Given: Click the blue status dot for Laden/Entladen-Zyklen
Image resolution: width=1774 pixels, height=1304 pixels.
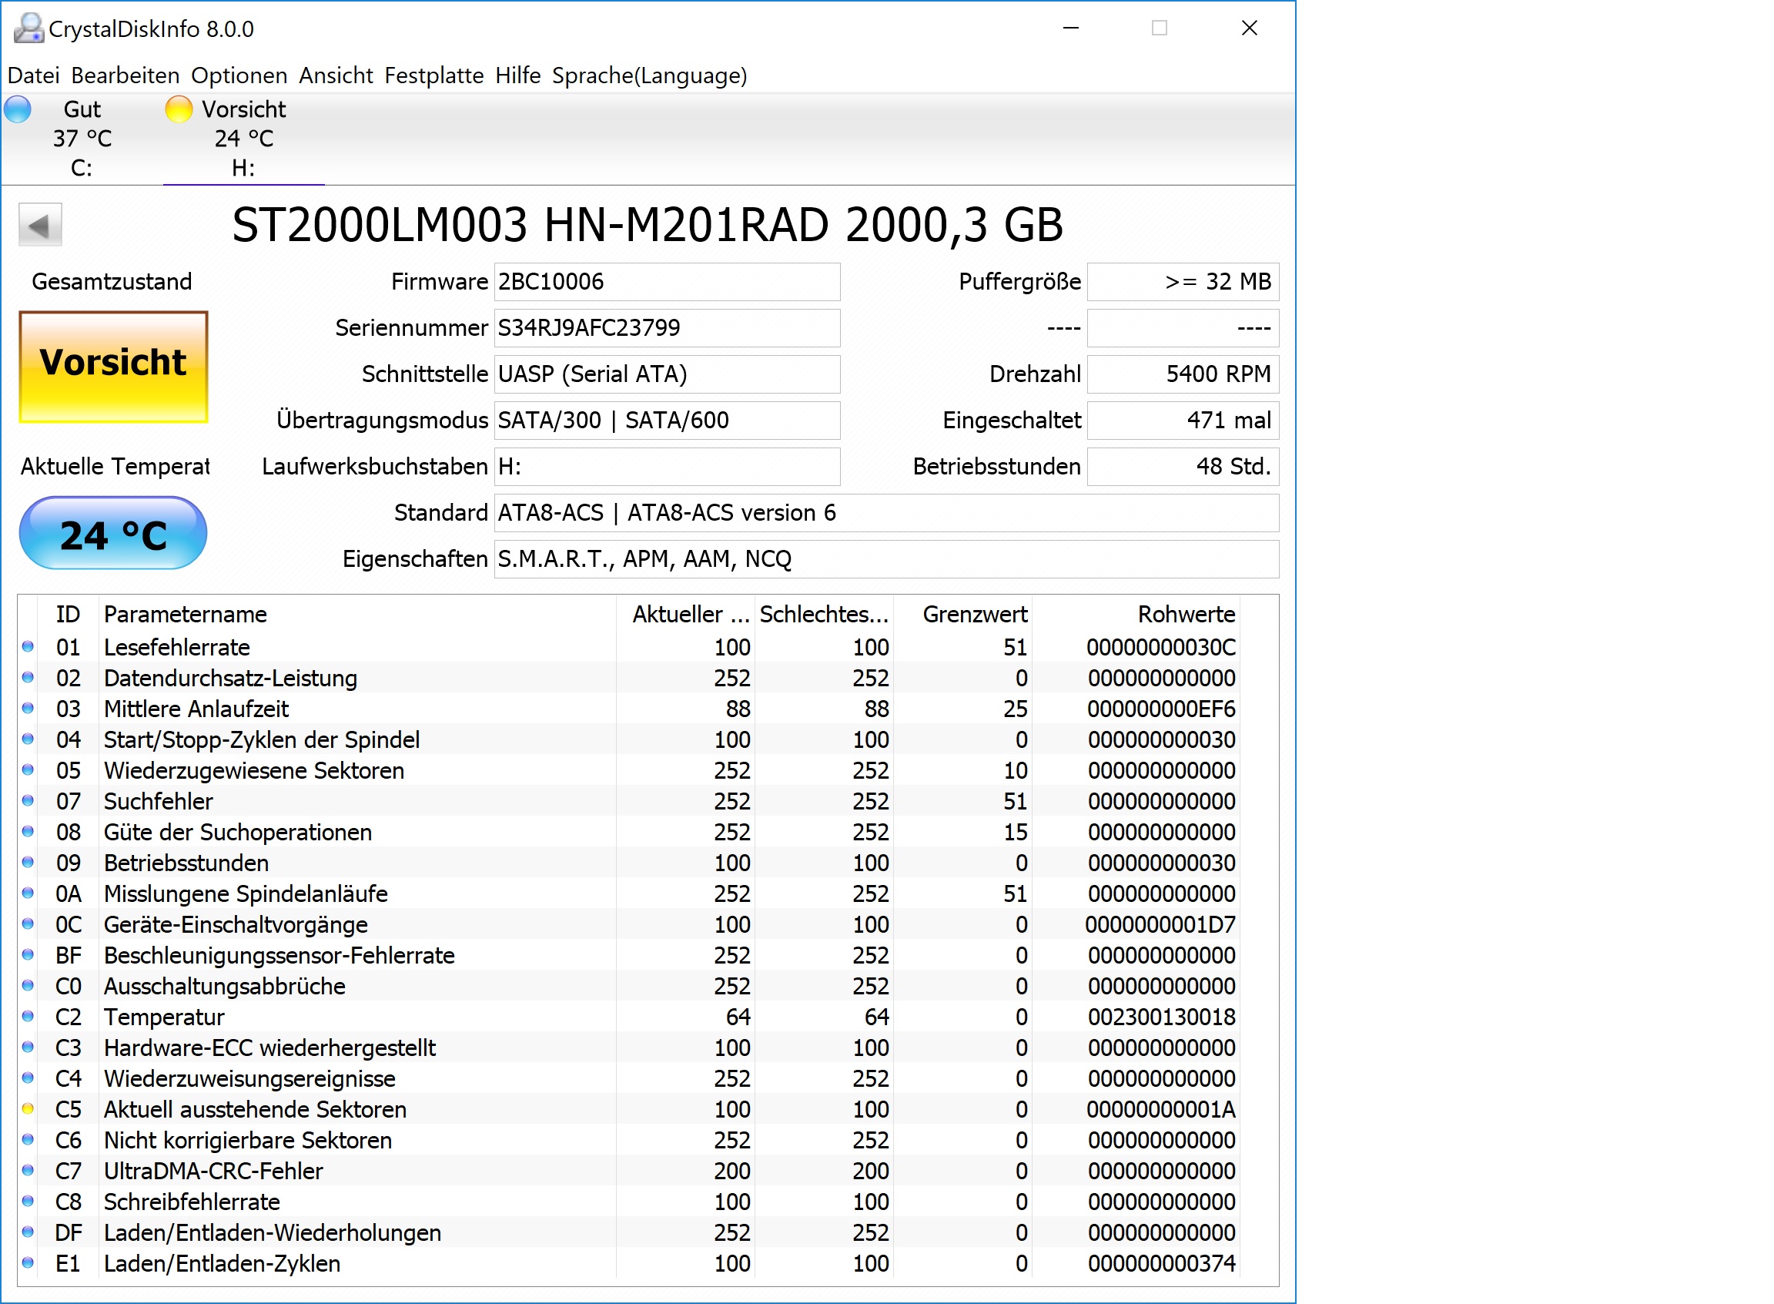Looking at the screenshot, I should point(28,1263).
